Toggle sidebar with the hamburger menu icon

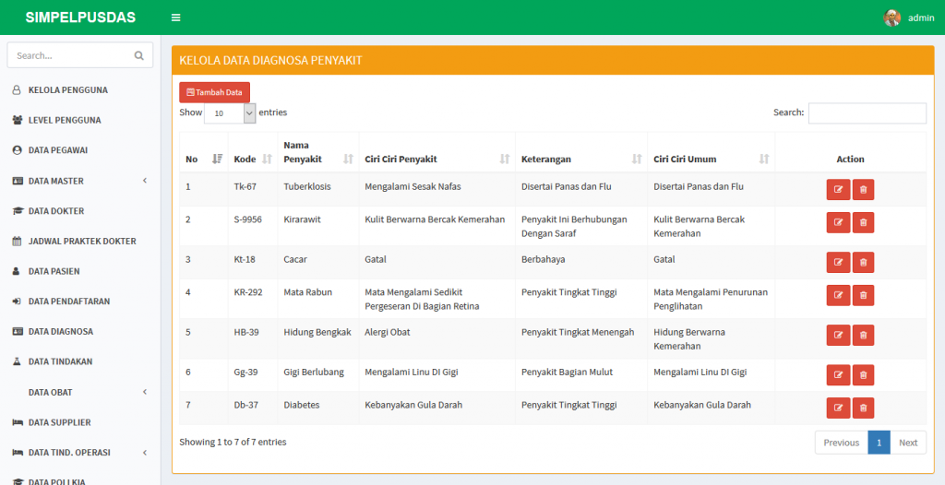[176, 18]
